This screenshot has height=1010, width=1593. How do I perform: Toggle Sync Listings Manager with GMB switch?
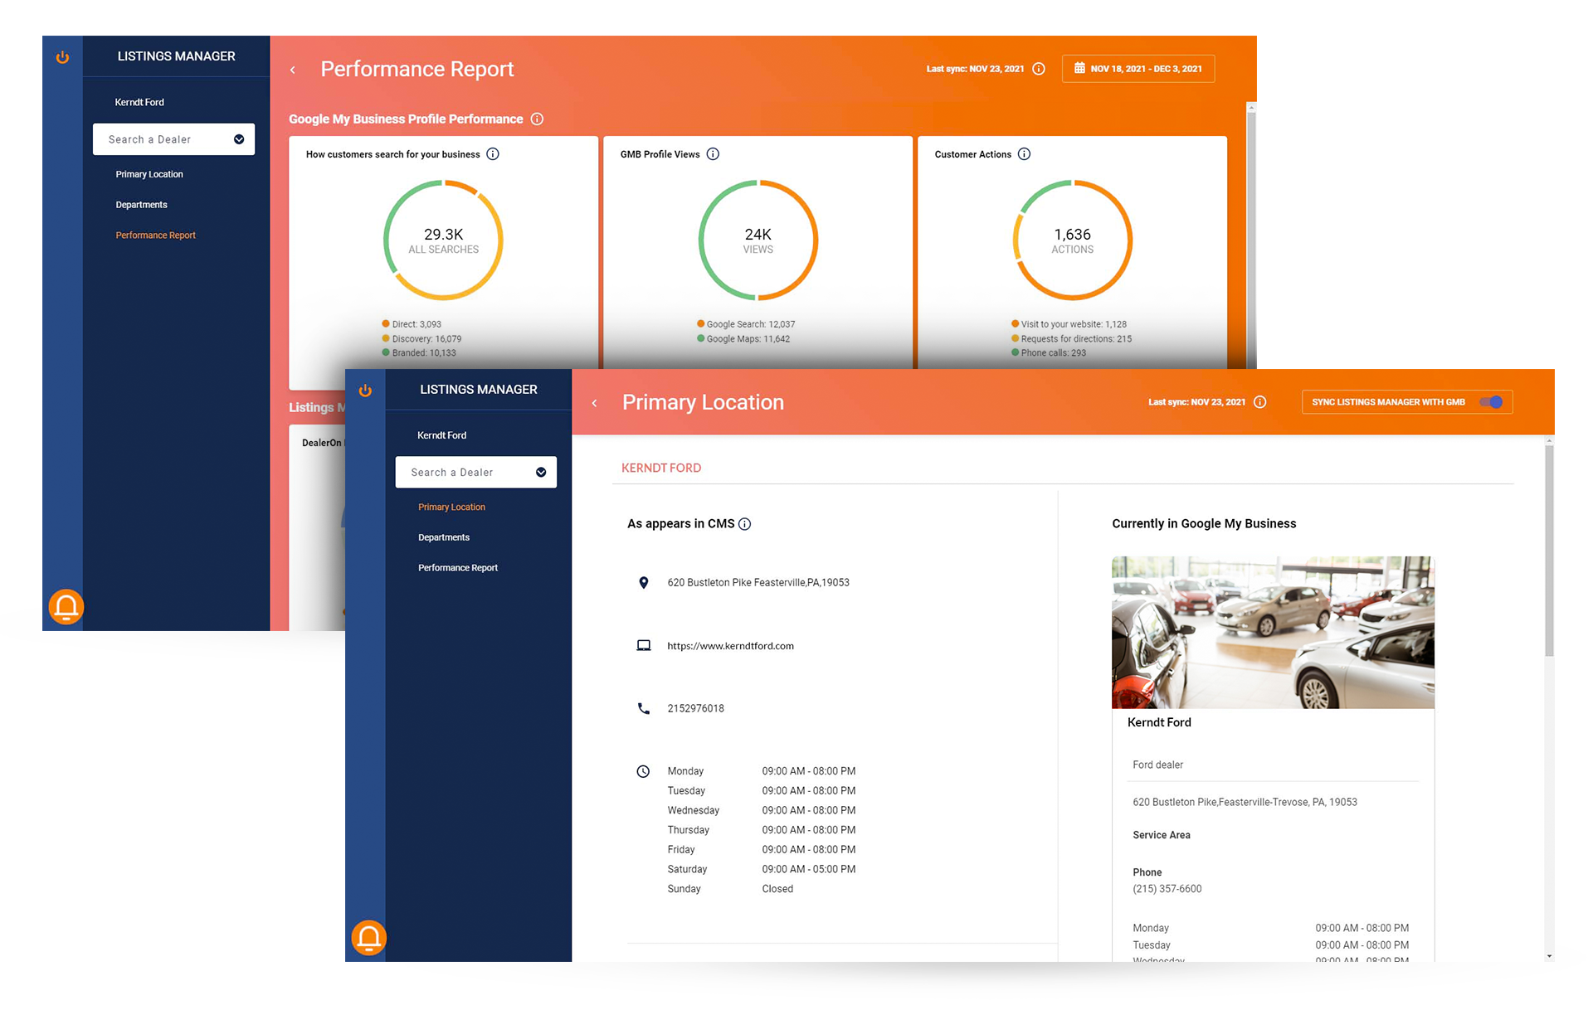pos(1491,402)
